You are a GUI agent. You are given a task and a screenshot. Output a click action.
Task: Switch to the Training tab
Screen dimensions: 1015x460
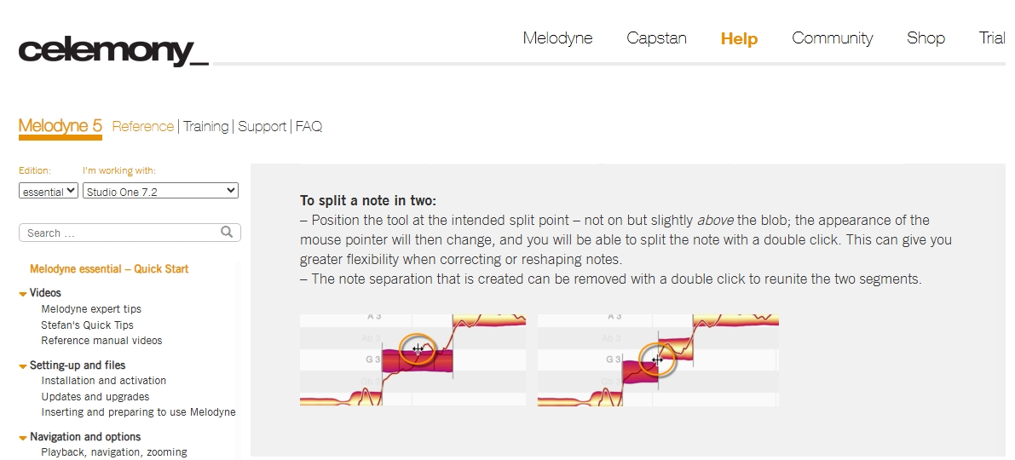[206, 126]
